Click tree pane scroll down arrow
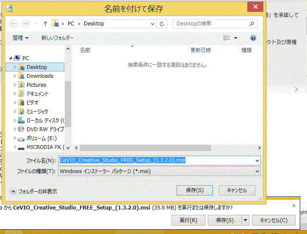This screenshot has width=307, height=234. 68,148
